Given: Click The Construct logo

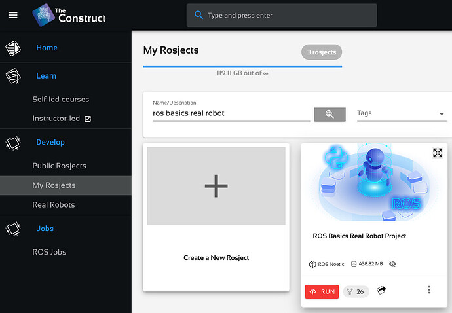Looking at the screenshot, I should click(69, 14).
